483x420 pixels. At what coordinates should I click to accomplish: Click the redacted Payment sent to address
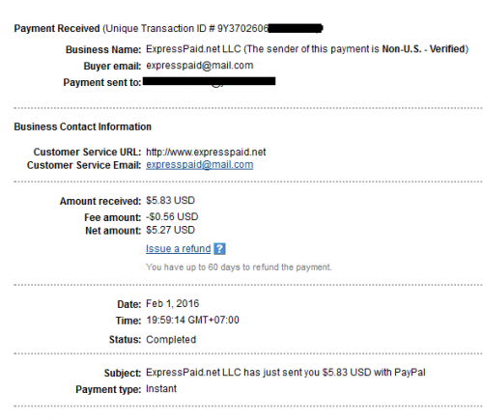pyautogui.click(x=209, y=81)
